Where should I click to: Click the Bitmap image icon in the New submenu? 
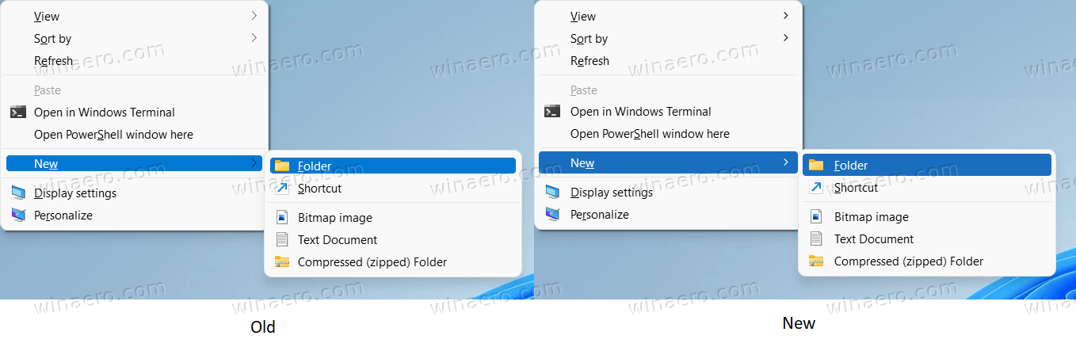[816, 217]
